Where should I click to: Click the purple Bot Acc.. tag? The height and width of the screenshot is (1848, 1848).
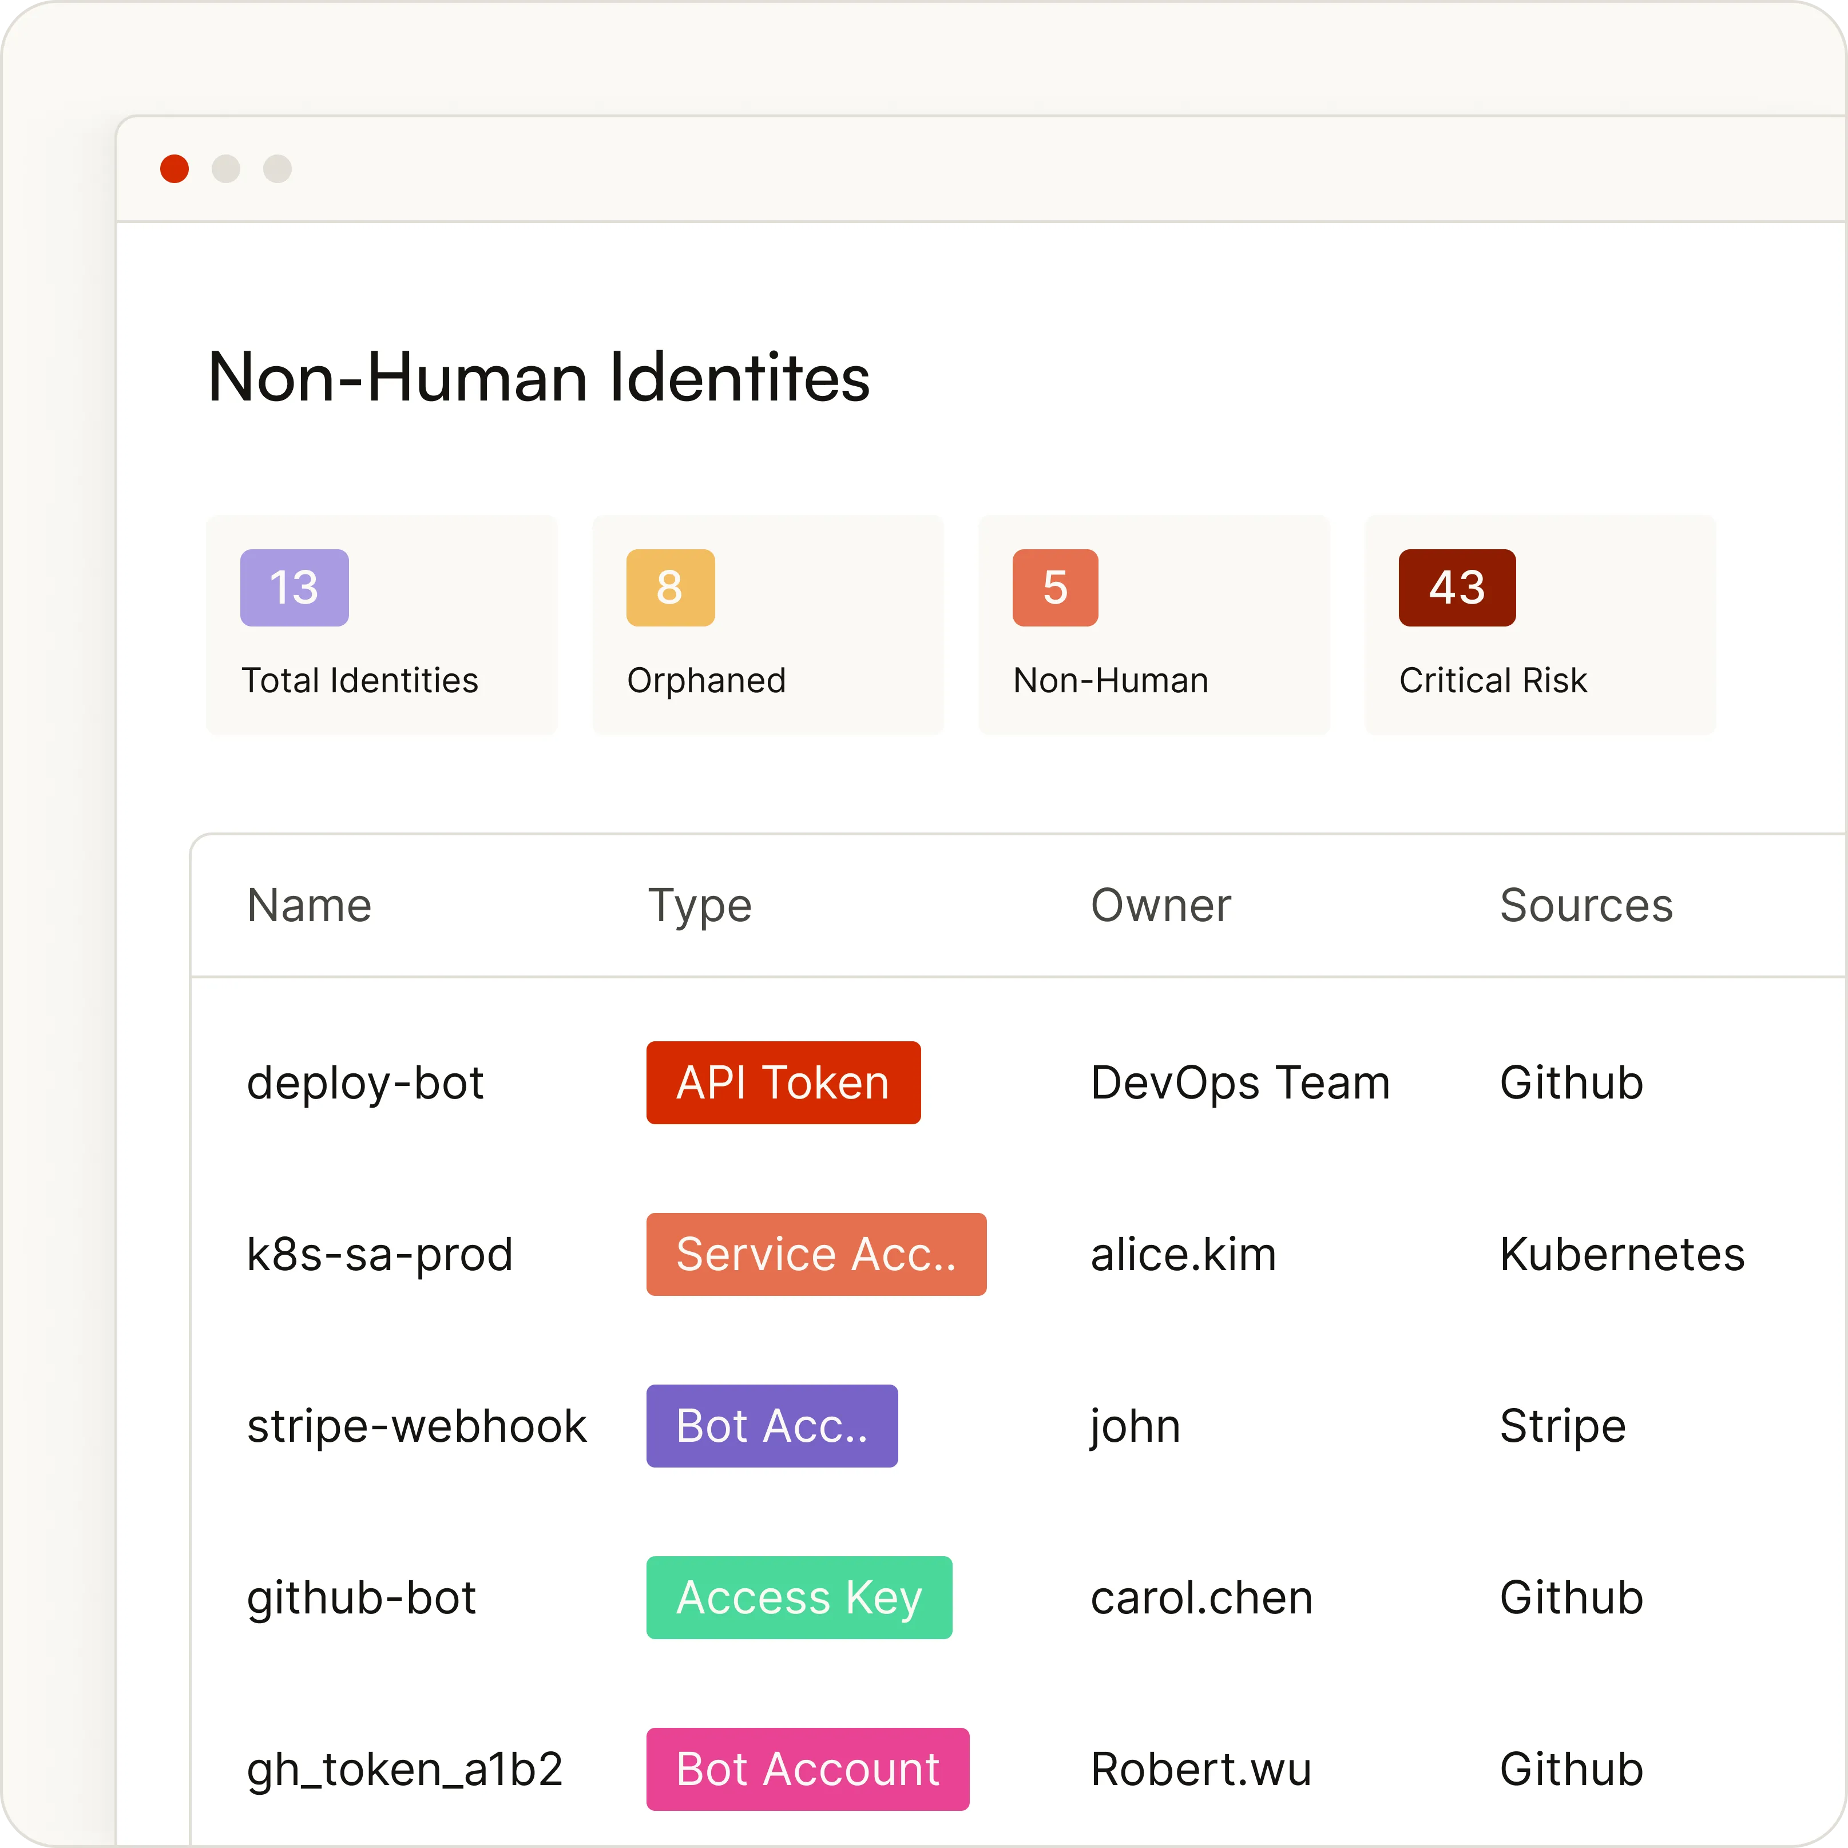[x=771, y=1425]
